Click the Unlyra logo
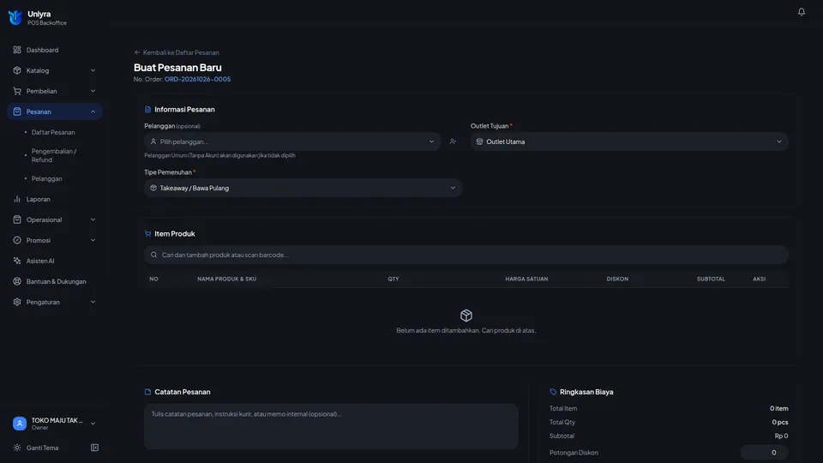This screenshot has height=463, width=823. point(15,17)
